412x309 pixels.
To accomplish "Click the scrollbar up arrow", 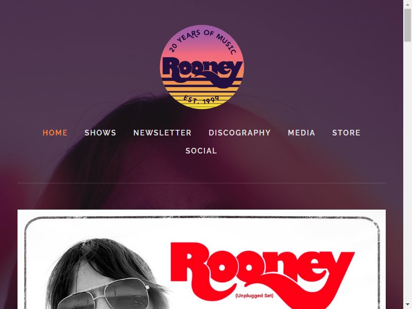I will pyautogui.click(x=407, y=4).
